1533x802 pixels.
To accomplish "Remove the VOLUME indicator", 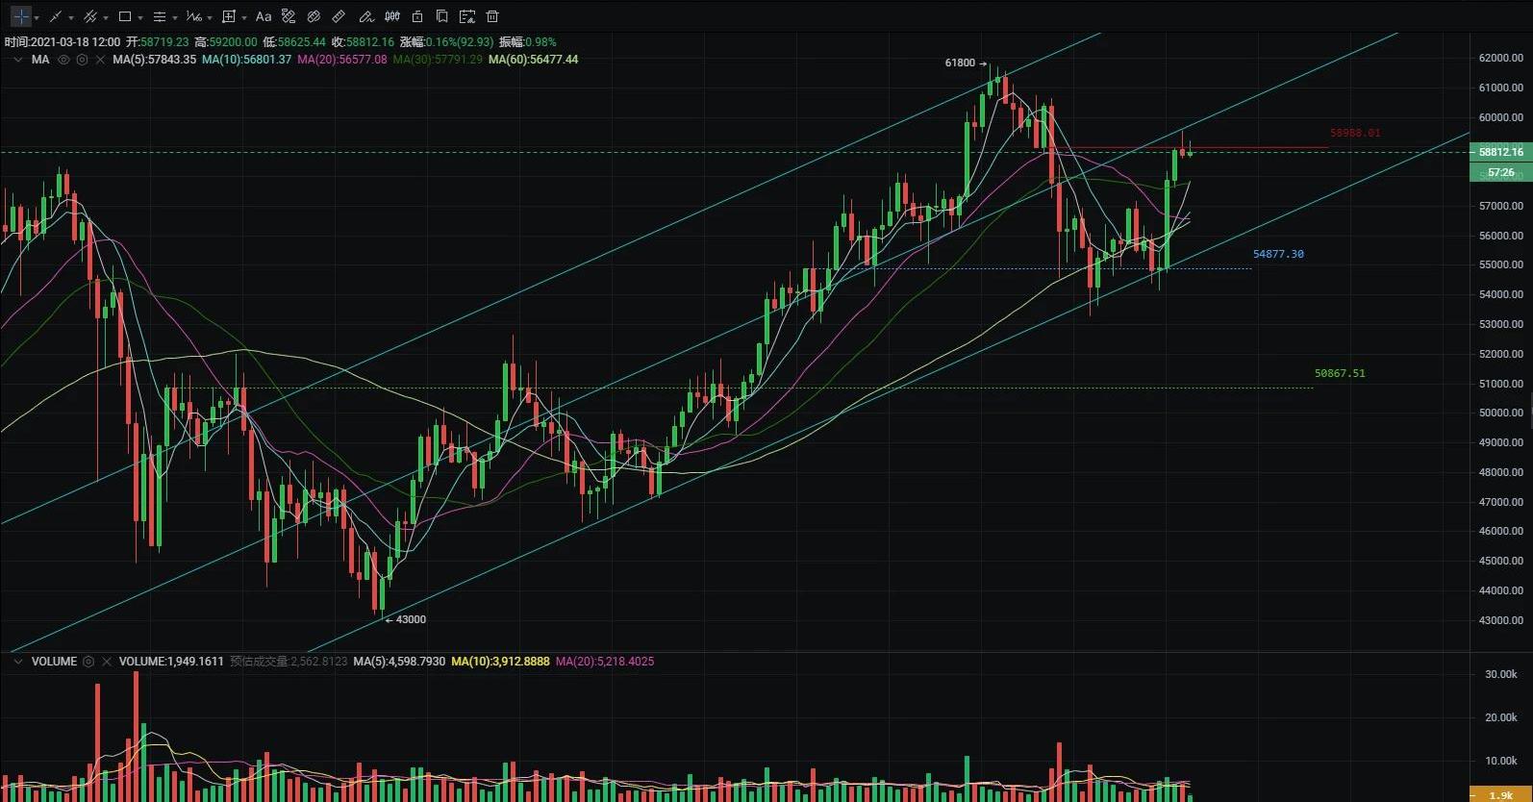I will [107, 662].
